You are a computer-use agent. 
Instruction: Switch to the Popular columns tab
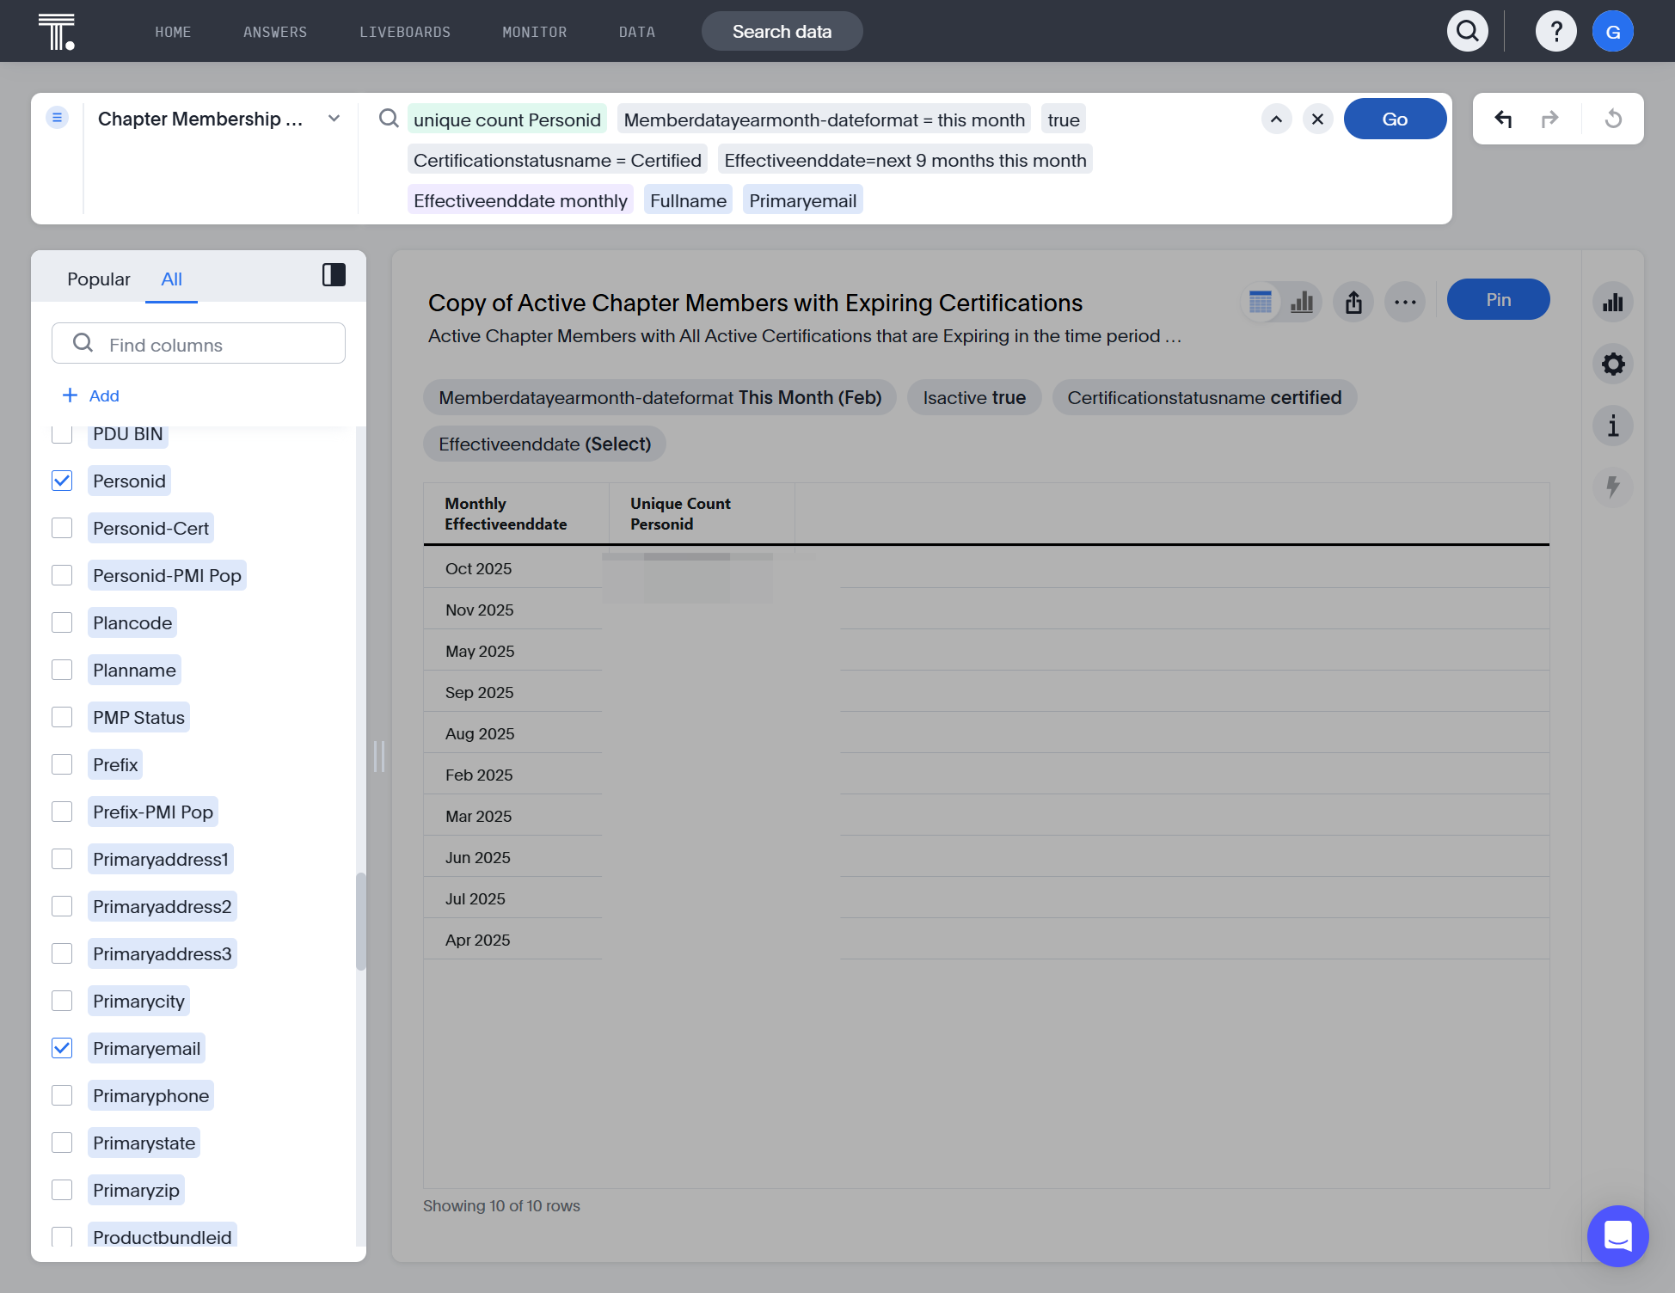point(99,279)
